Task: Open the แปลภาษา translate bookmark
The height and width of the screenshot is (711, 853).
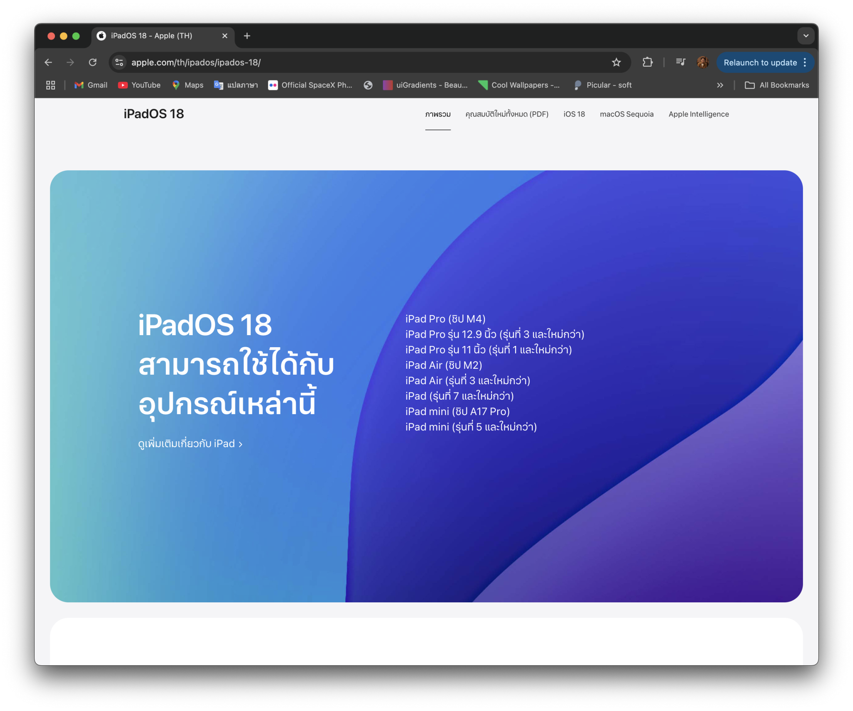Action: [x=236, y=85]
